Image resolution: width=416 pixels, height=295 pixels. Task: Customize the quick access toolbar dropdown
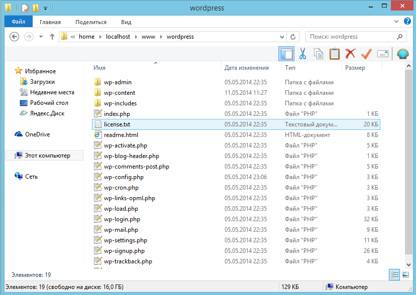click(45, 8)
